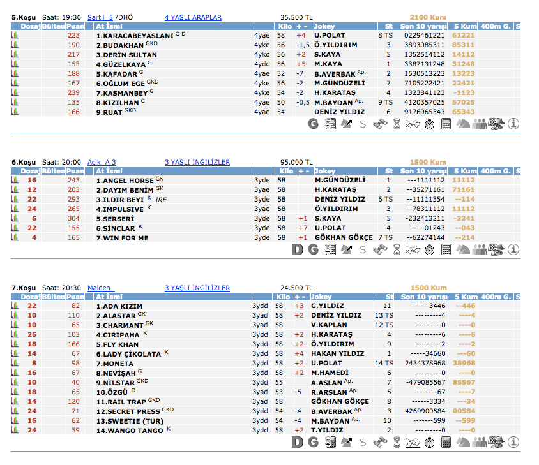Sort race 5 by the Puan column header
Screen dimensions: 539x465
click(75, 27)
